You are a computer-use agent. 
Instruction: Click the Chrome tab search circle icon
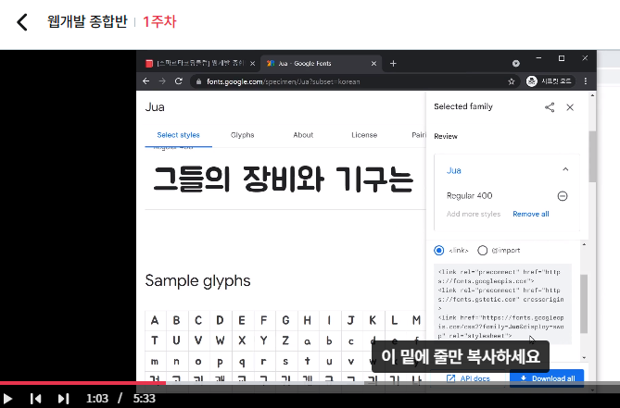pos(515,63)
